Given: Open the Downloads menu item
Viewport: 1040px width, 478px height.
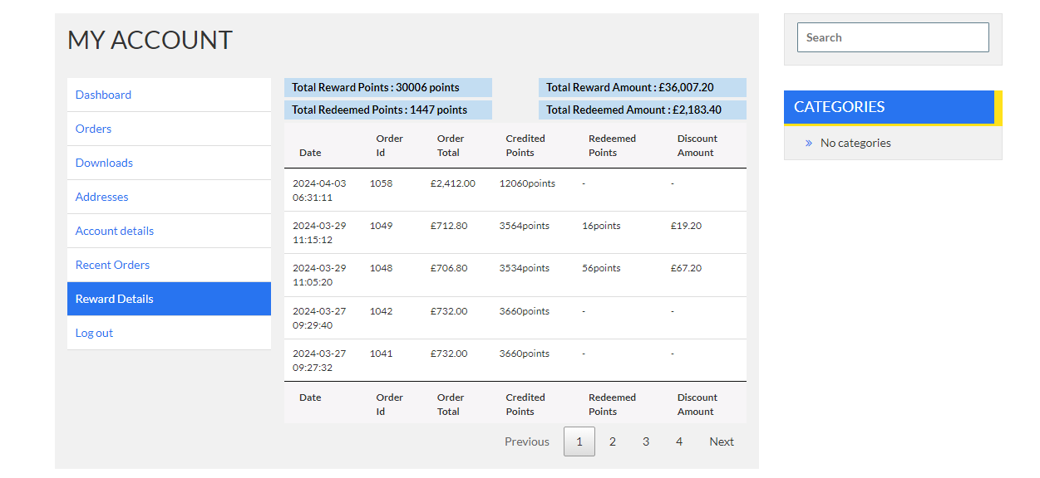Looking at the screenshot, I should coord(104,163).
